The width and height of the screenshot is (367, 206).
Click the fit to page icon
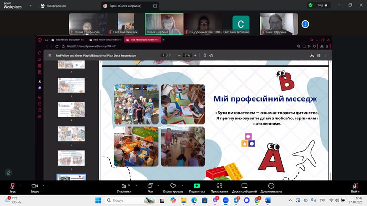coord(205,55)
